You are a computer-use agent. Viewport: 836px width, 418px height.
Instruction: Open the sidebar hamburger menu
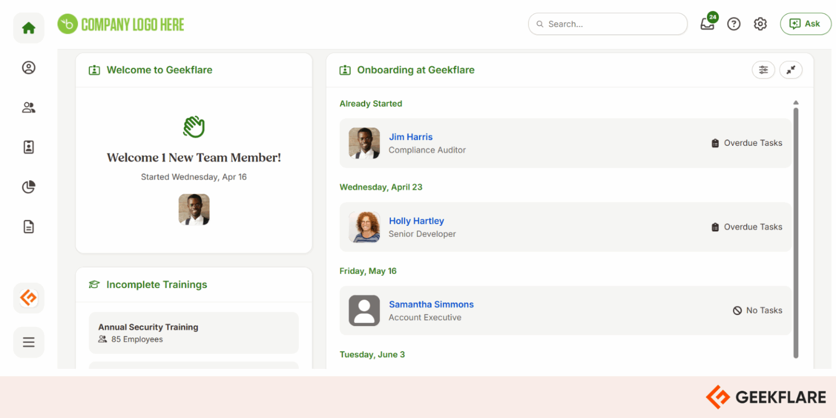click(28, 342)
